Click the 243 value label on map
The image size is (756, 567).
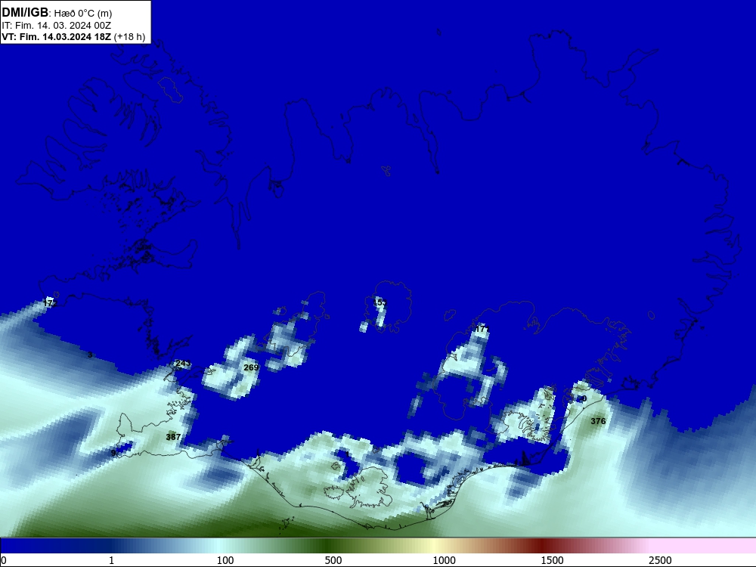(x=183, y=364)
